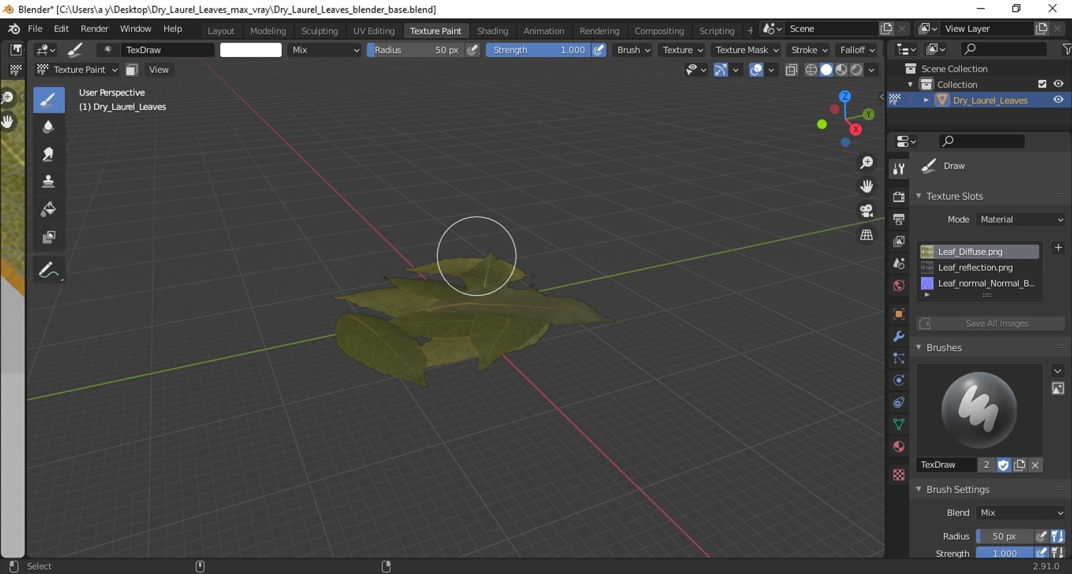Open the Falloff popover
The width and height of the screenshot is (1072, 574).
click(857, 50)
